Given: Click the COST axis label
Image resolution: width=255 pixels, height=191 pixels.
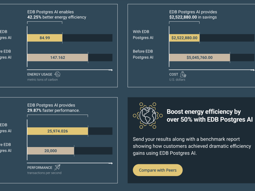Looking at the screenshot, I should click(x=174, y=74).
